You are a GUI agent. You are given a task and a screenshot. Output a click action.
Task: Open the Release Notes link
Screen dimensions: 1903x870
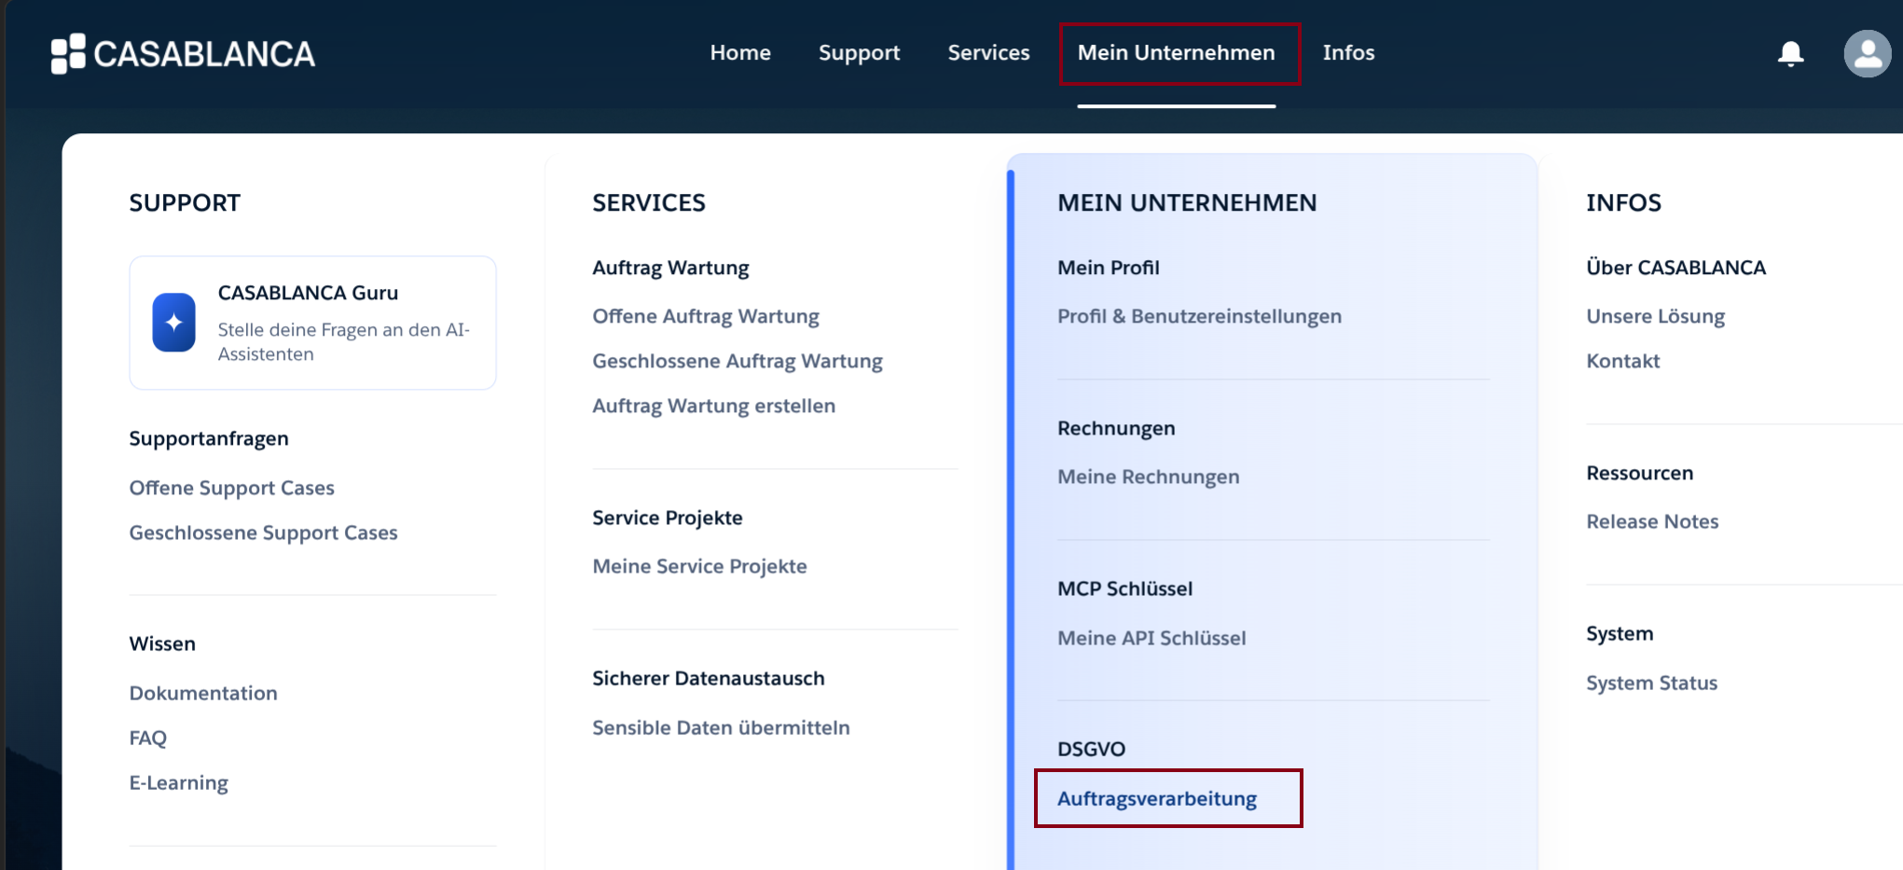click(x=1652, y=521)
